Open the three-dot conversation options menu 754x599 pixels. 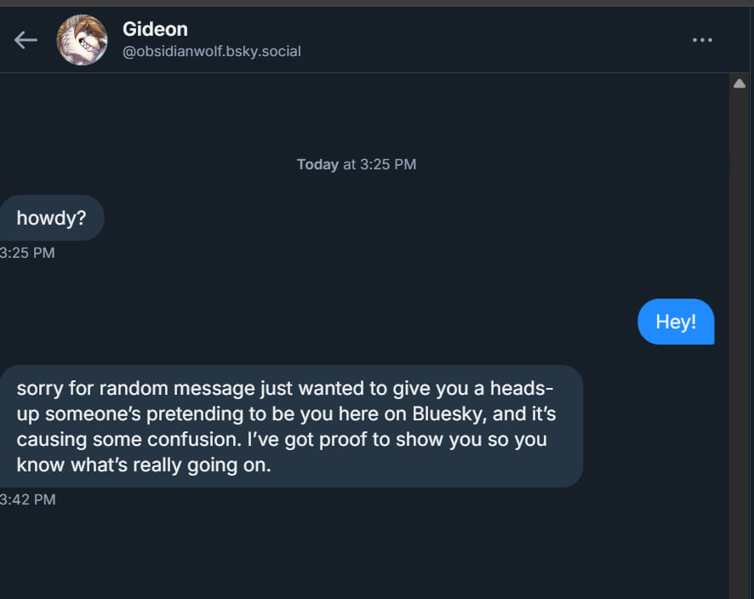click(x=702, y=40)
